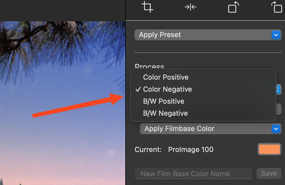
Task: Click the Process section heading
Action: click(x=150, y=66)
